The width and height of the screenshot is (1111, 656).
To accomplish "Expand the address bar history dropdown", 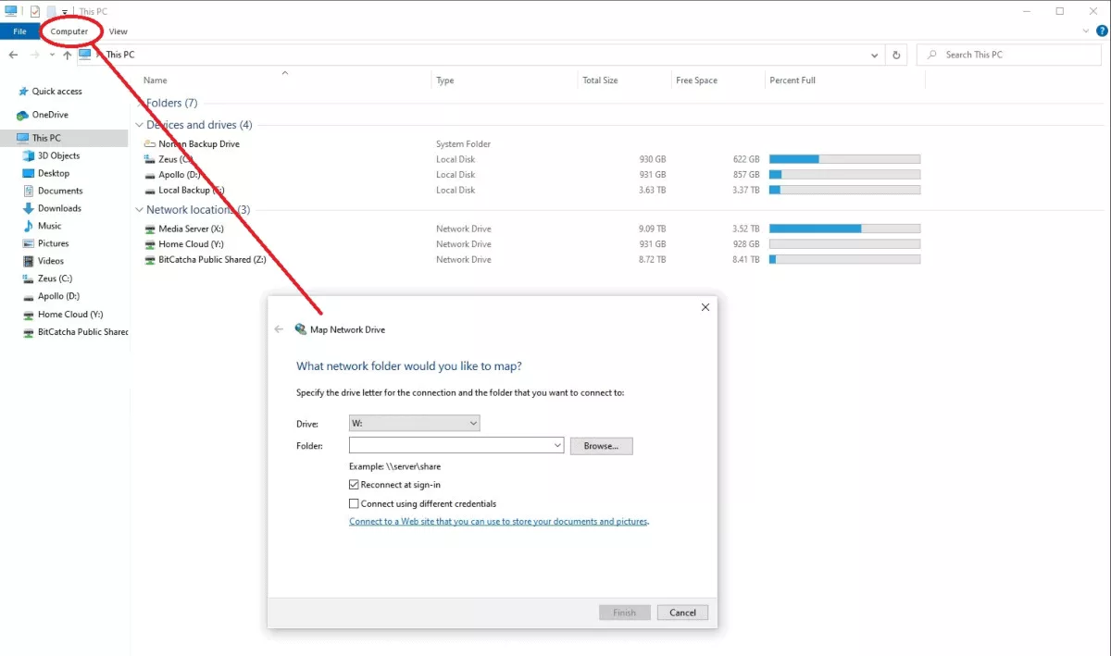I will pos(875,56).
